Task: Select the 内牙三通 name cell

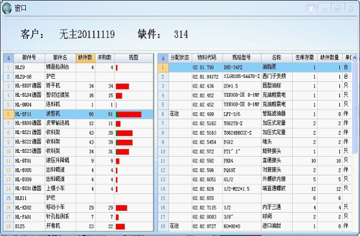Action: click(277, 208)
